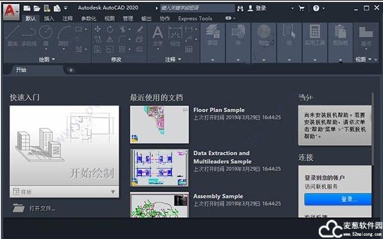Click blue 登录 sign-in button in 连接 panel
The width and height of the screenshot is (383, 239).
point(338,199)
